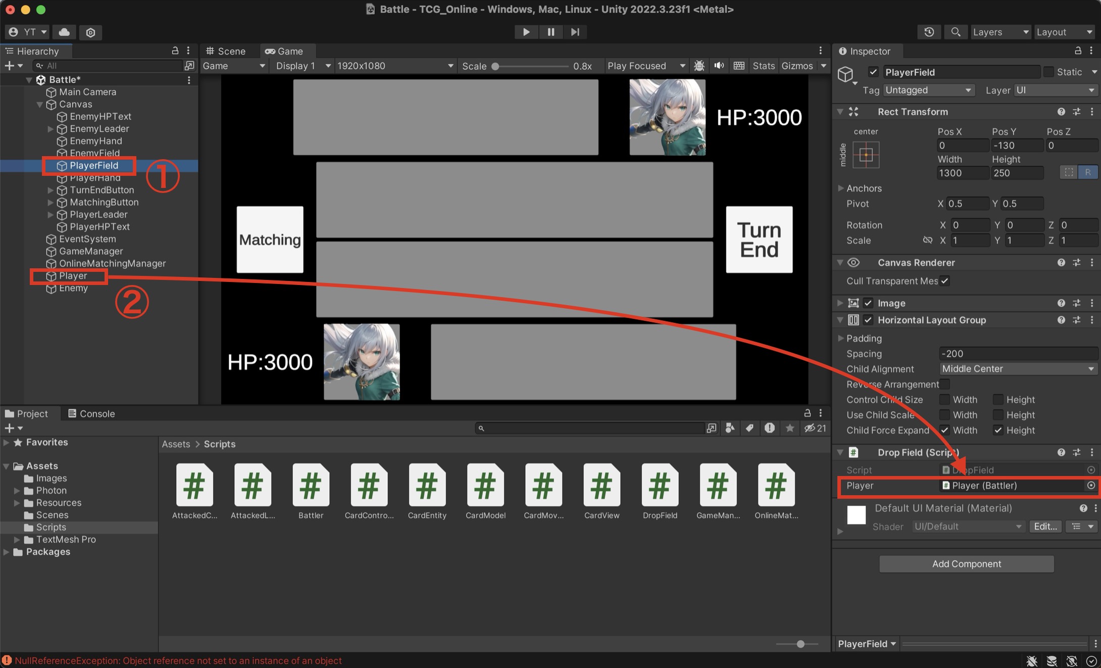Click the object picker beside Player field
Screen dimensions: 1101x668
point(1090,486)
